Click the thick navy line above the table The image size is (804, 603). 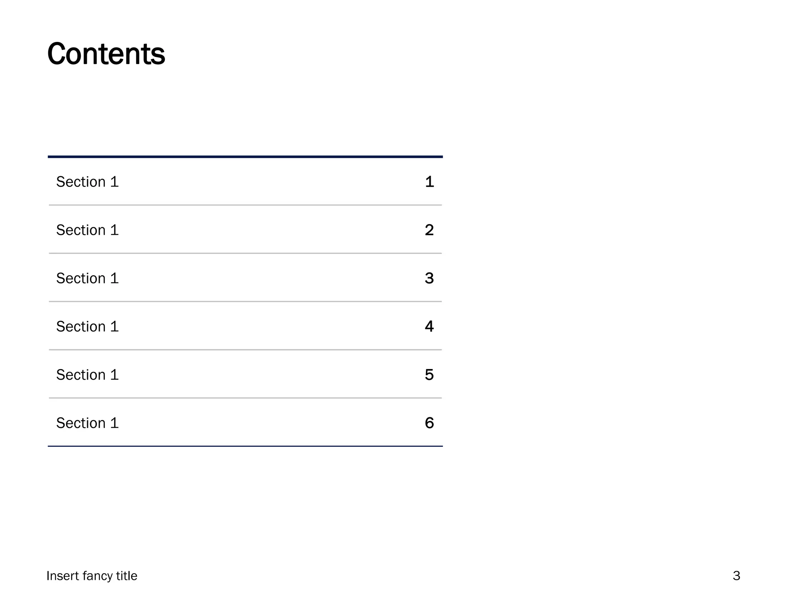pyautogui.click(x=245, y=157)
